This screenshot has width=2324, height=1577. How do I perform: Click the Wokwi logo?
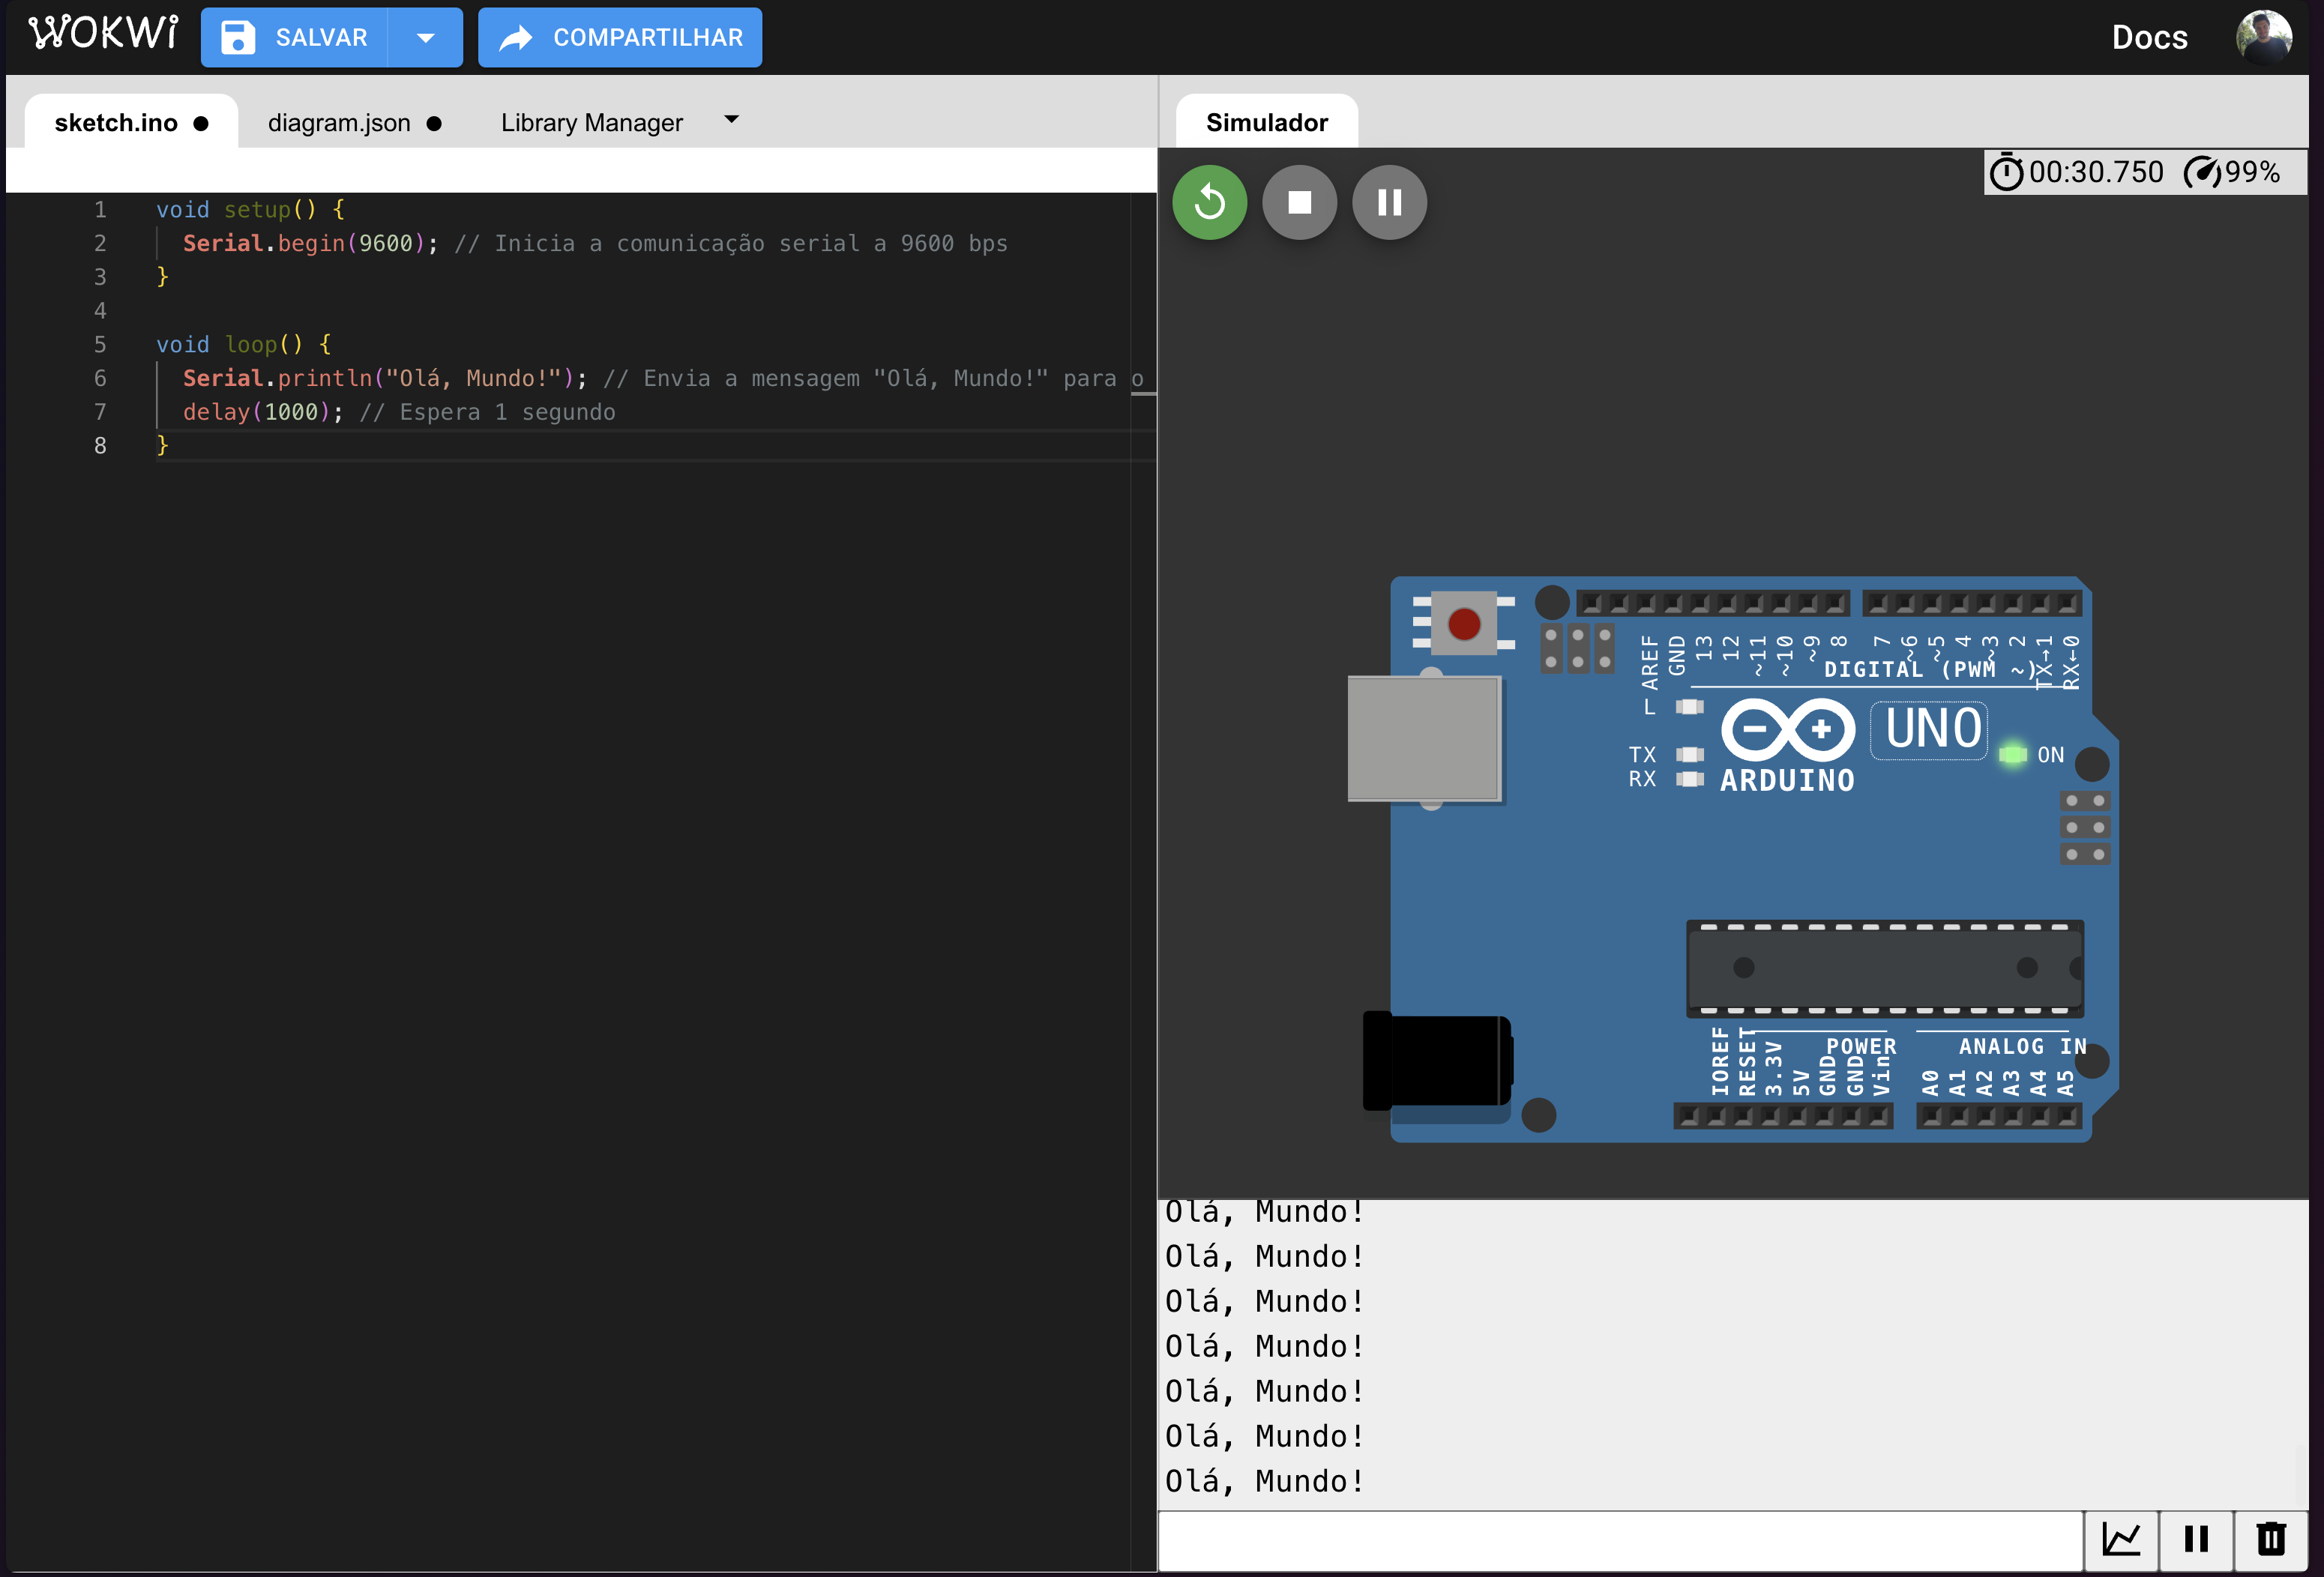[x=103, y=34]
